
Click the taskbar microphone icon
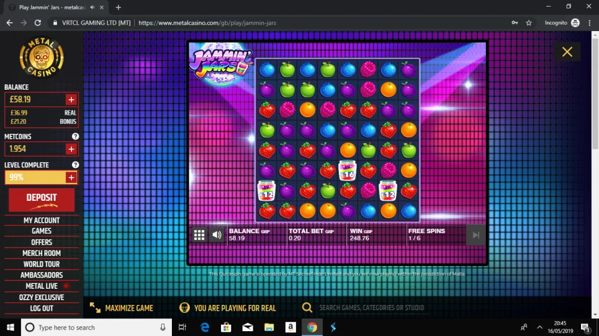click(x=163, y=327)
